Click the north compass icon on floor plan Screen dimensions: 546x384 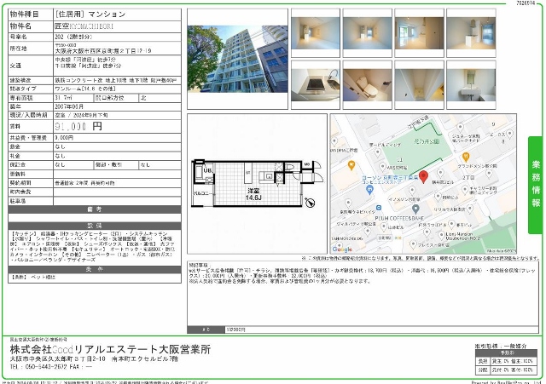(310, 203)
